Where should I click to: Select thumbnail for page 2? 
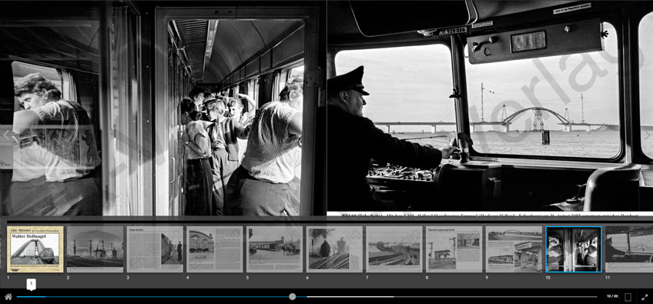coord(95,249)
